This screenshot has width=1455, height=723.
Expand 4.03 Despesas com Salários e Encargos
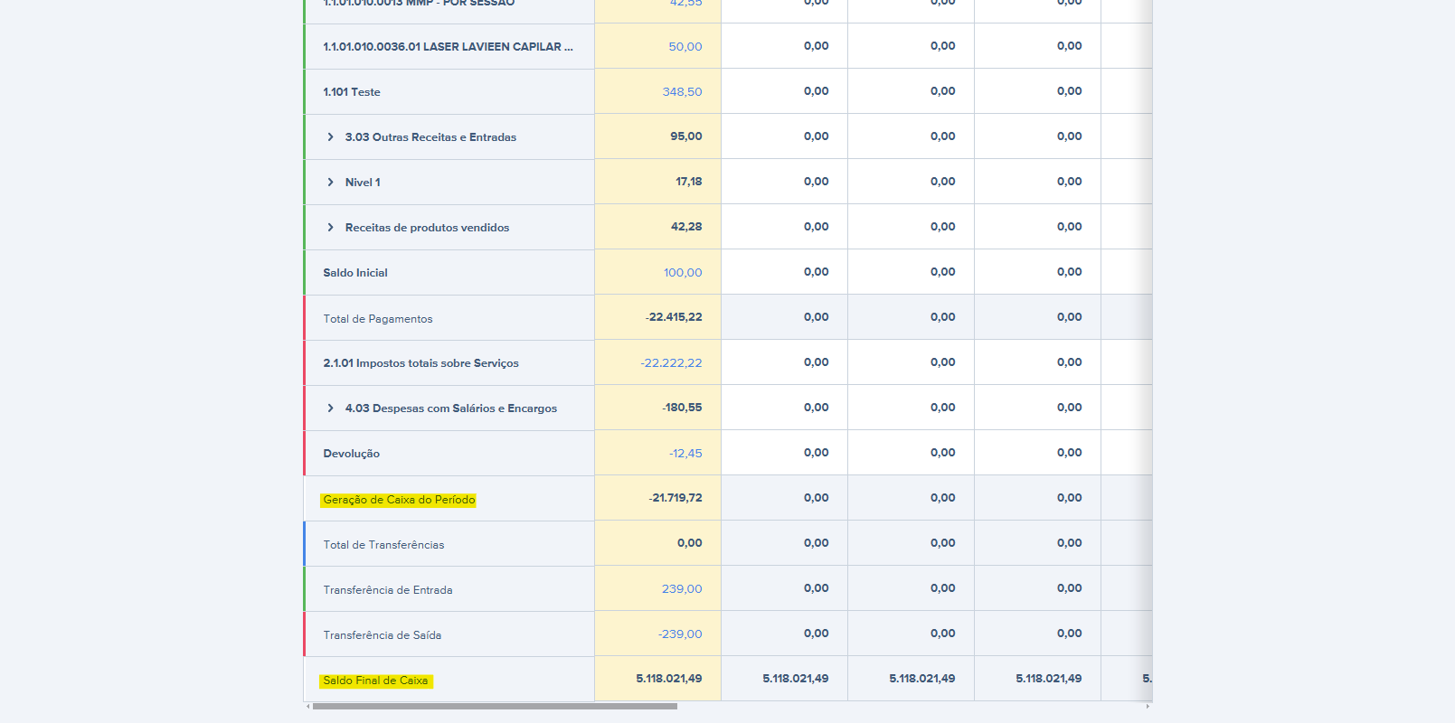[x=330, y=408]
